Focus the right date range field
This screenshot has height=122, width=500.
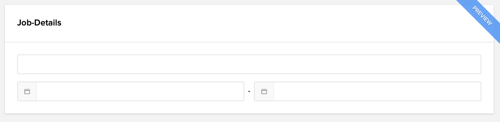(x=377, y=91)
